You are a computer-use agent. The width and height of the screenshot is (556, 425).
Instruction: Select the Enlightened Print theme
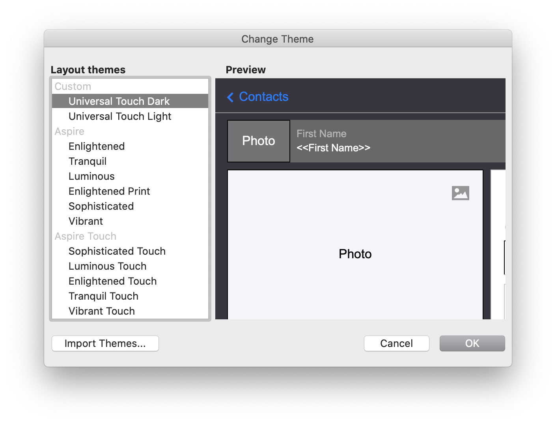coord(109,191)
